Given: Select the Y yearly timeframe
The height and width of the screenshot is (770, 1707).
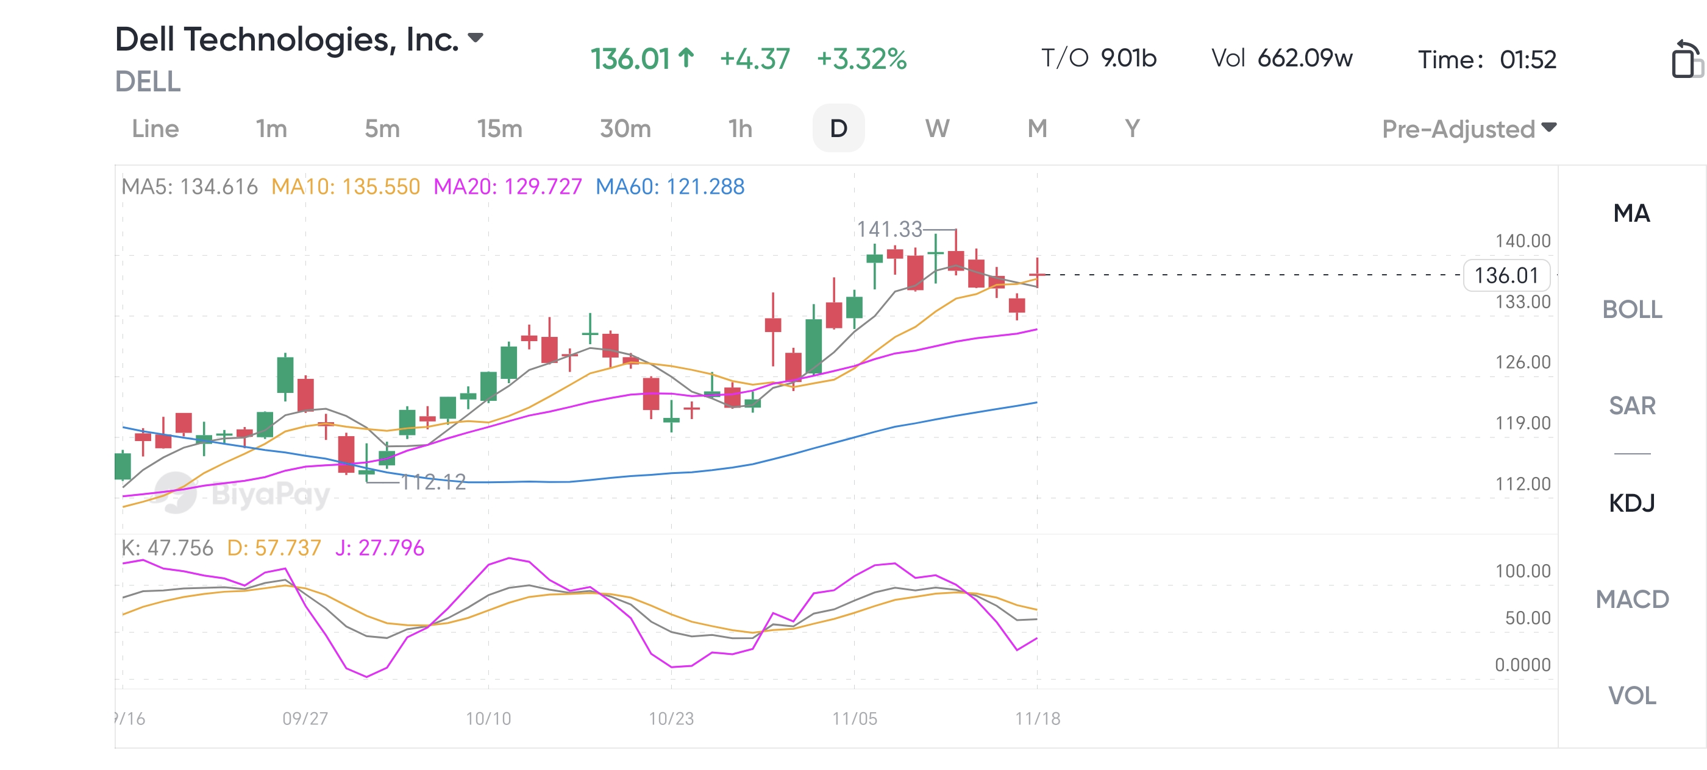Looking at the screenshot, I should coord(1132,129).
